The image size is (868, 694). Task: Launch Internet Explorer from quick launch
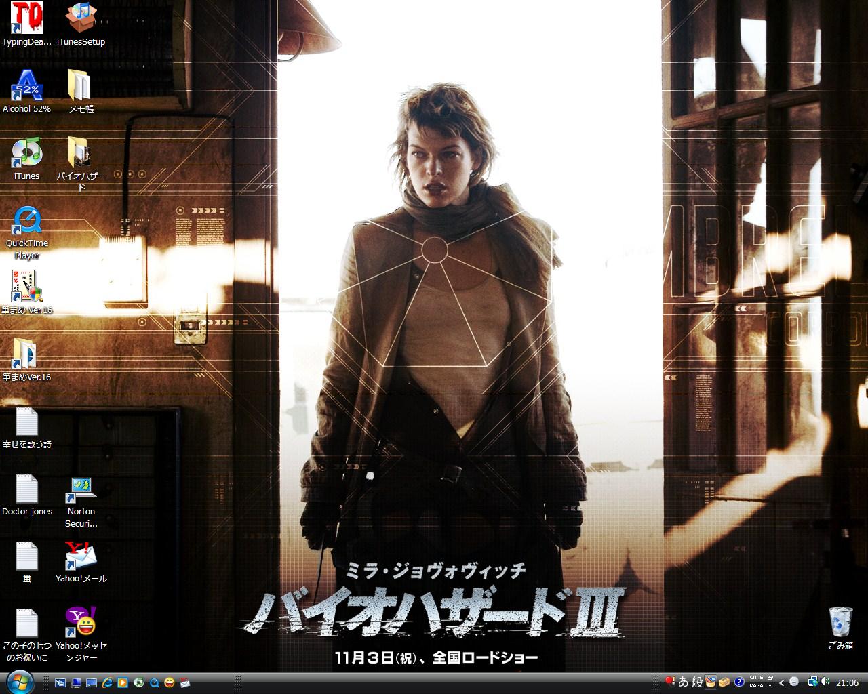(107, 682)
